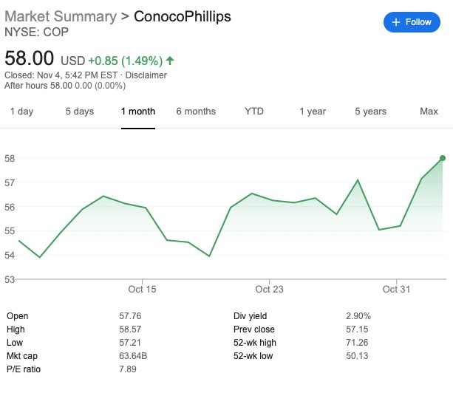Switch to the Max range

pyautogui.click(x=429, y=112)
